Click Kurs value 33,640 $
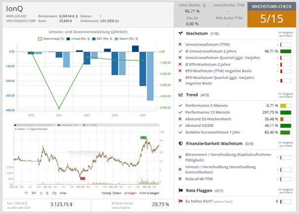 (x=65, y=21)
